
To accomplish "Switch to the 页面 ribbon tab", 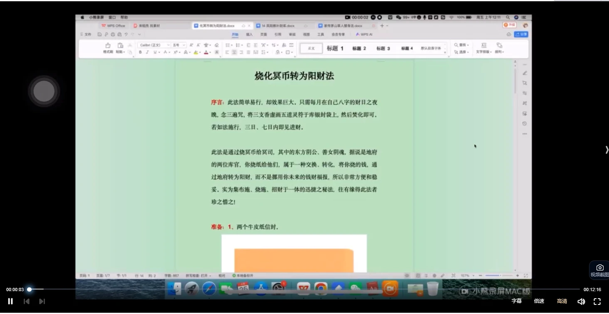I will point(263,34).
